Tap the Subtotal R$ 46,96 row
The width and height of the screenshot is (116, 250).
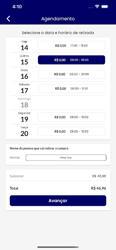pyautogui.click(x=58, y=176)
